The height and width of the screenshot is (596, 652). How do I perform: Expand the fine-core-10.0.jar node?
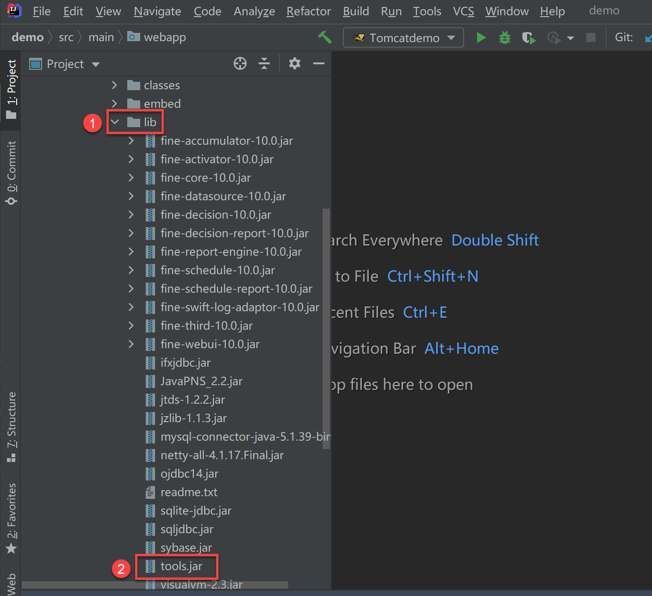click(131, 178)
